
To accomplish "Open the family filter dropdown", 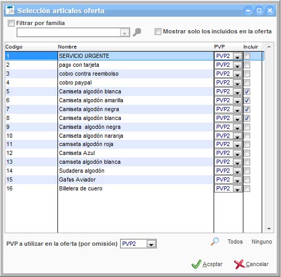I will pos(124,32).
